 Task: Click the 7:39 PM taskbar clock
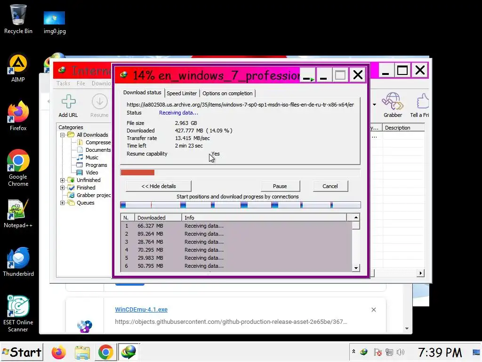pyautogui.click(x=440, y=353)
